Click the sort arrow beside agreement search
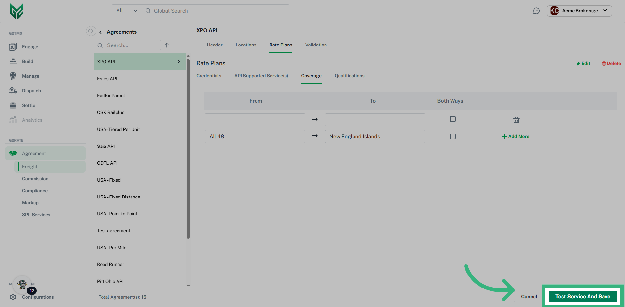Viewport: 625px width, 307px height. pyautogui.click(x=167, y=45)
